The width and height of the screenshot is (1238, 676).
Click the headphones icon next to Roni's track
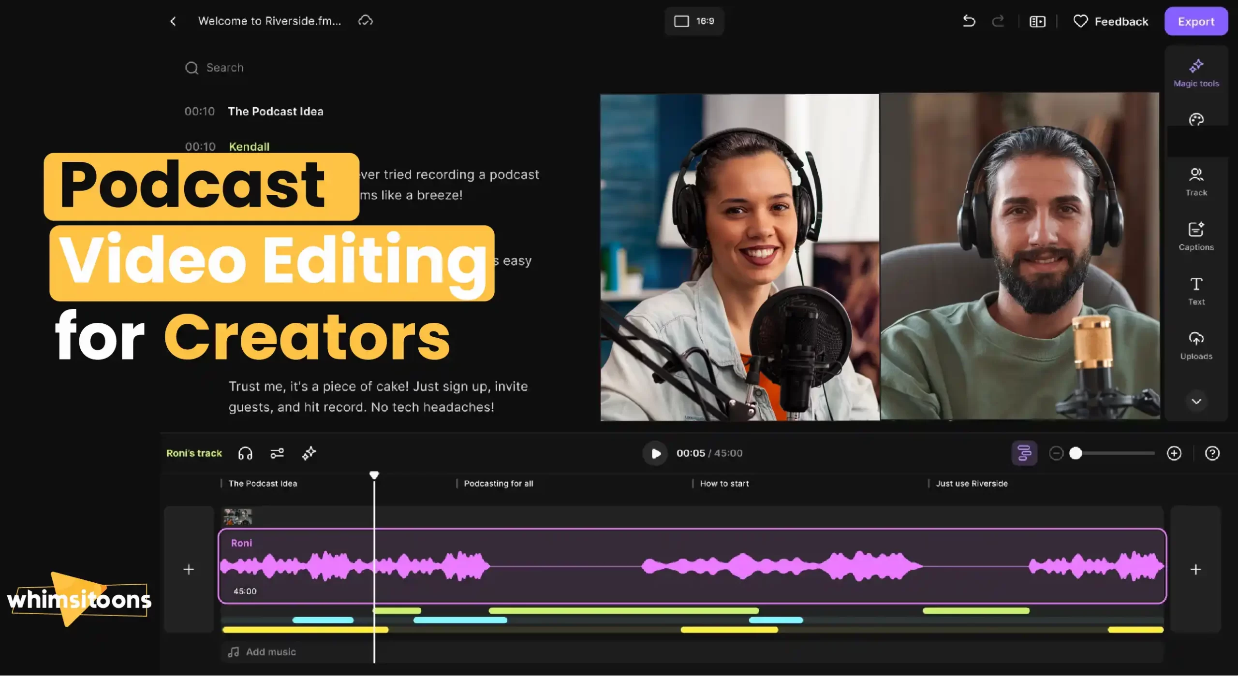[x=245, y=453]
